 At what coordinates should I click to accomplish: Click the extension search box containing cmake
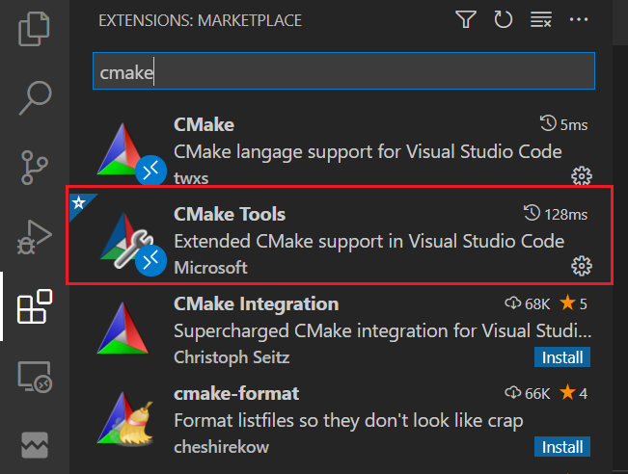(343, 71)
